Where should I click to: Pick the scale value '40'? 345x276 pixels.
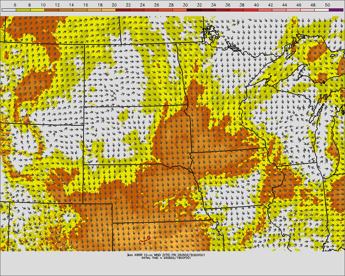[256, 5]
